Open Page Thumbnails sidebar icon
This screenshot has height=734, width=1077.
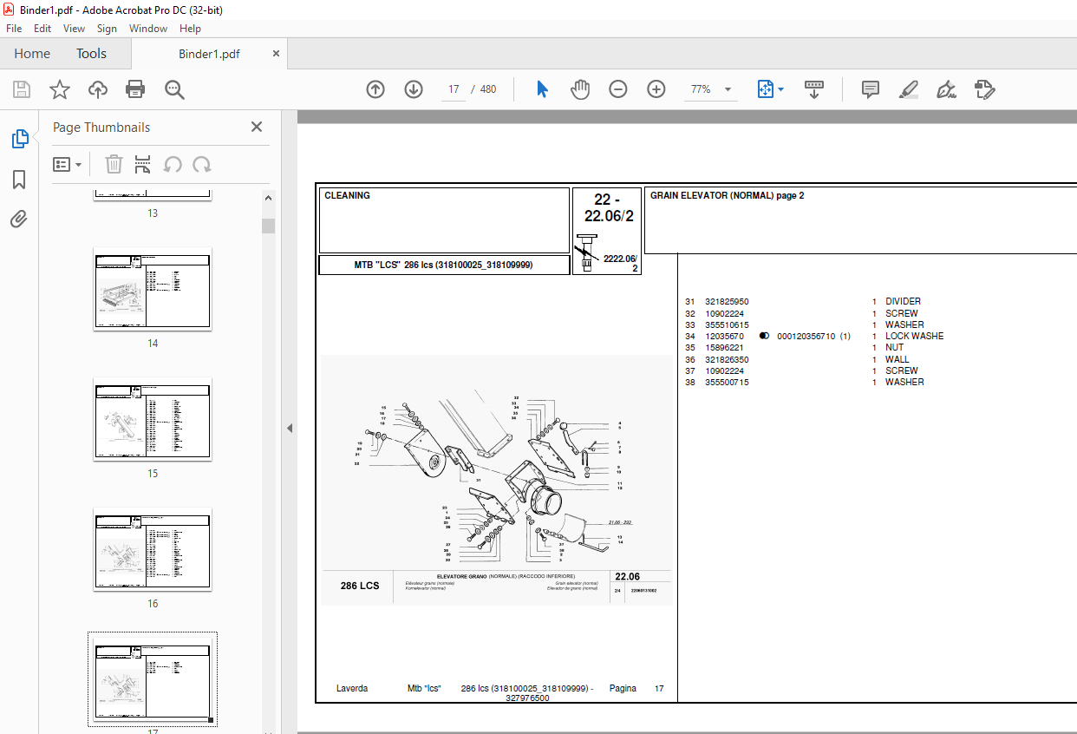tap(19, 139)
